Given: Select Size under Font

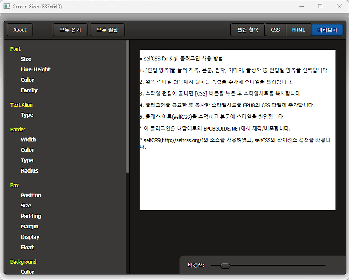Looking at the screenshot, I should pos(26,59).
